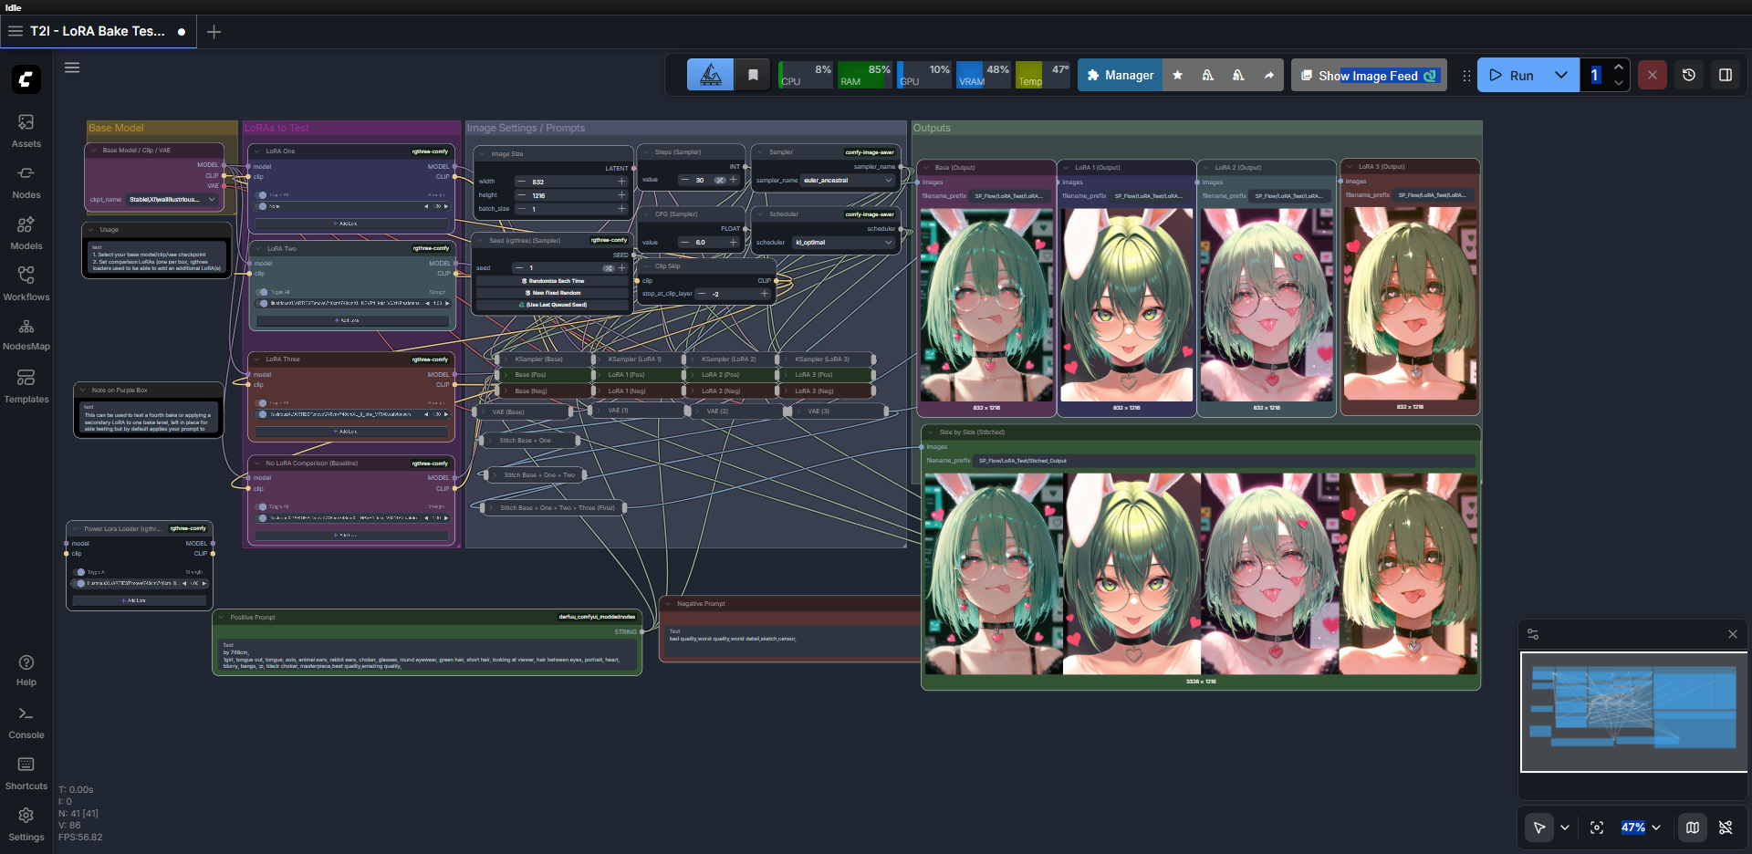Select the T2I - LoRA Bake Test workflow tab
The height and width of the screenshot is (854, 1752).
98,31
